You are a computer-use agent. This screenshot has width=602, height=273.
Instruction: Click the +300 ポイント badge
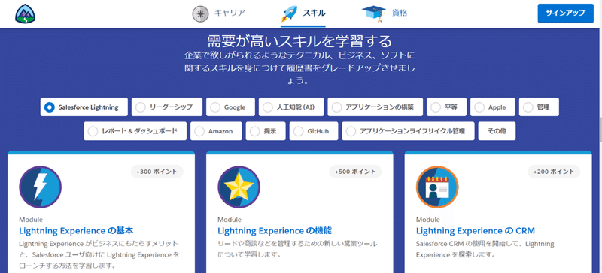point(157,172)
